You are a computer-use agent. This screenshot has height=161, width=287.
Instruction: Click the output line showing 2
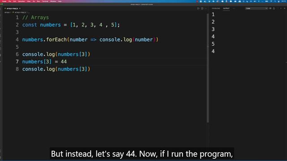(x=213, y=22)
